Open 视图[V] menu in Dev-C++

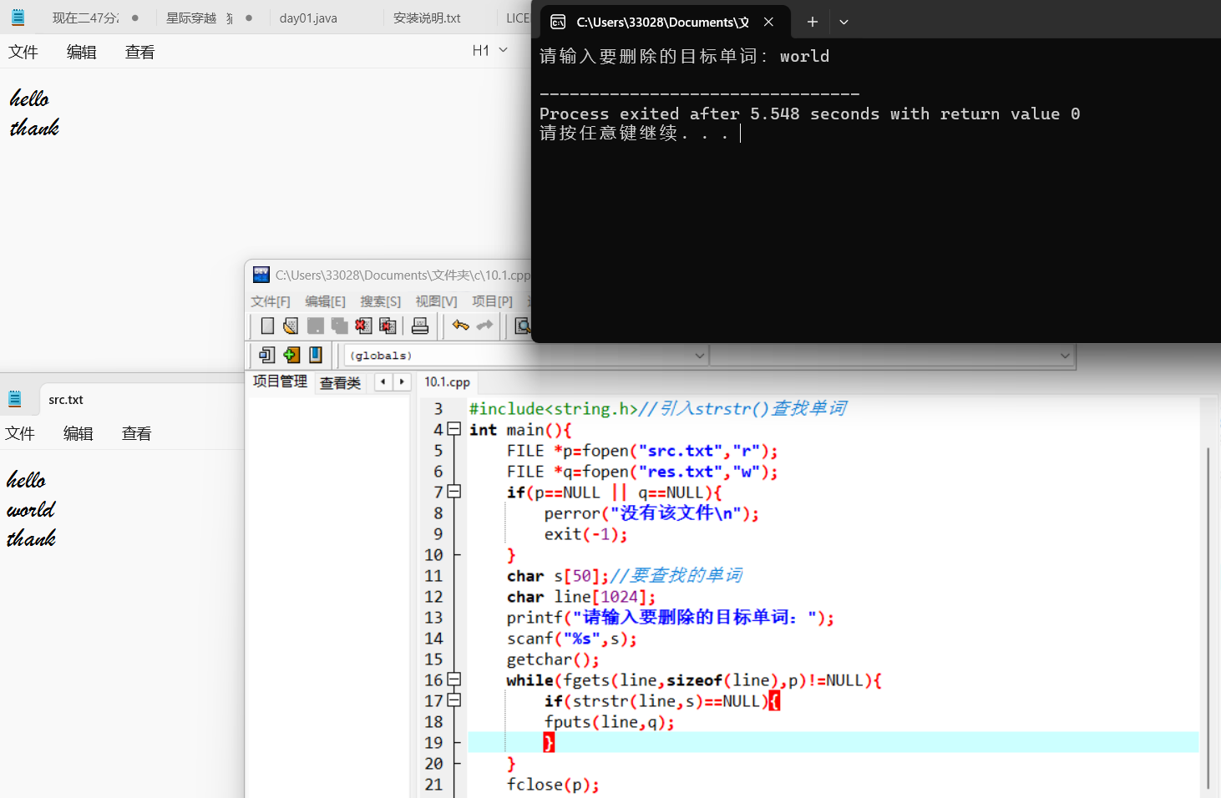pos(436,301)
